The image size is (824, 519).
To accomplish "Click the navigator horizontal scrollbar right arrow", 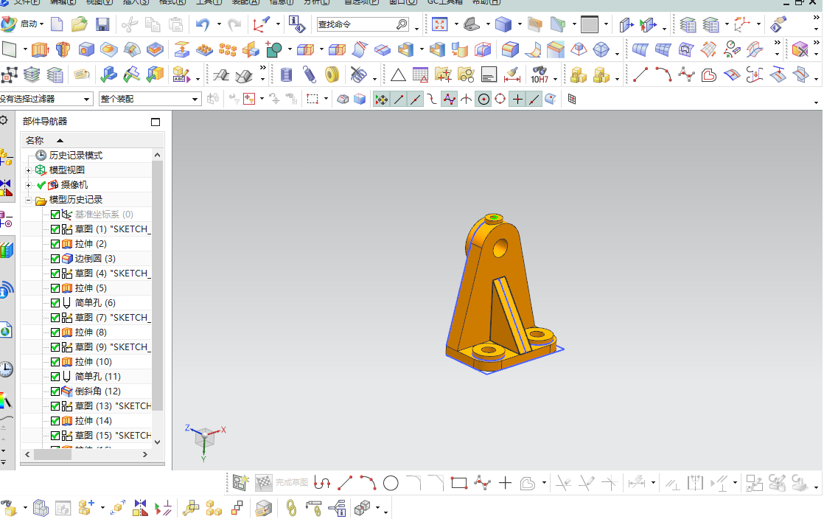I will point(145,454).
